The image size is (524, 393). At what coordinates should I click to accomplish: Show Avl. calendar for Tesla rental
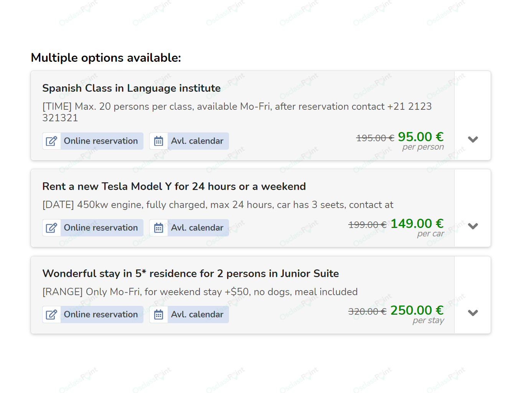click(189, 228)
